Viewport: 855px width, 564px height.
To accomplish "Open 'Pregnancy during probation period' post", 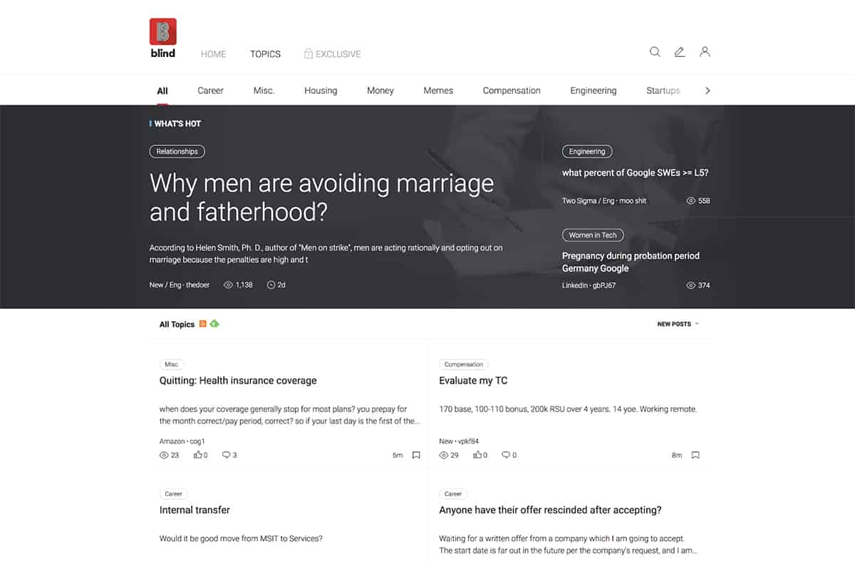I will pos(630,262).
